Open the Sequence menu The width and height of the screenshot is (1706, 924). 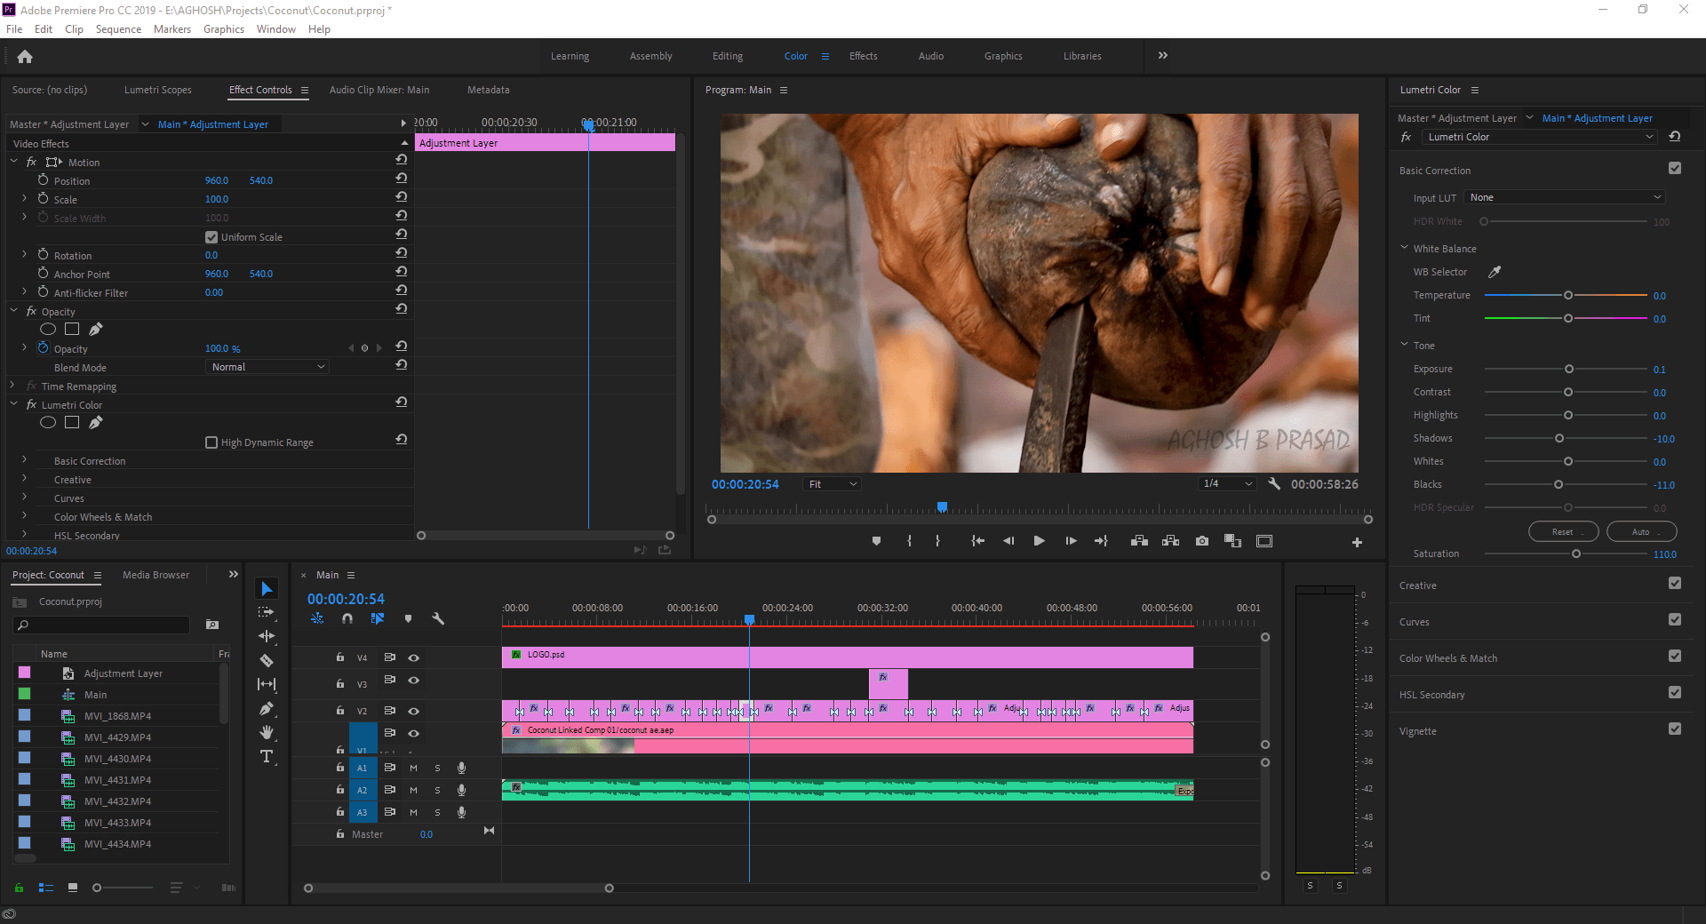click(x=118, y=28)
